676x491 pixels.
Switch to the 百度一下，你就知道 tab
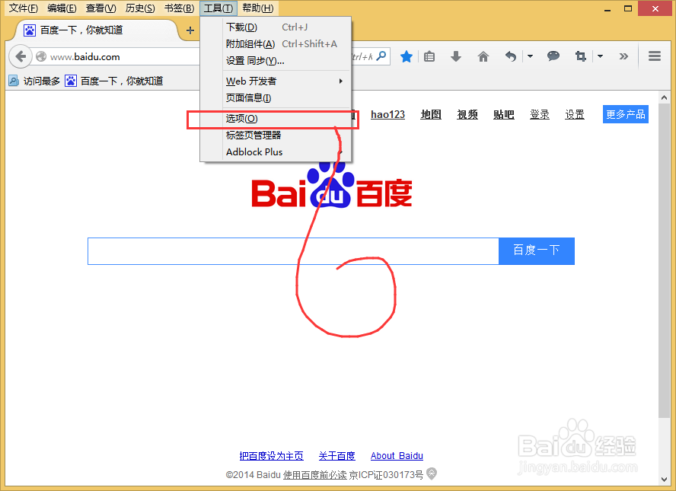click(97, 30)
